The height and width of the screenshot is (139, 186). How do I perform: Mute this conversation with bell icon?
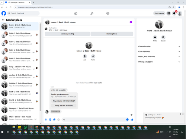click(155, 37)
